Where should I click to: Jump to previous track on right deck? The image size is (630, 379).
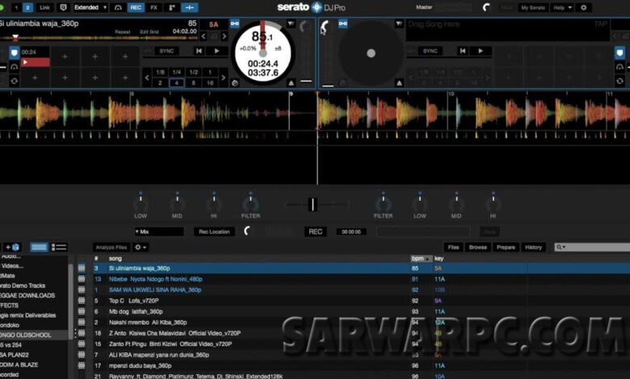pos(463,51)
